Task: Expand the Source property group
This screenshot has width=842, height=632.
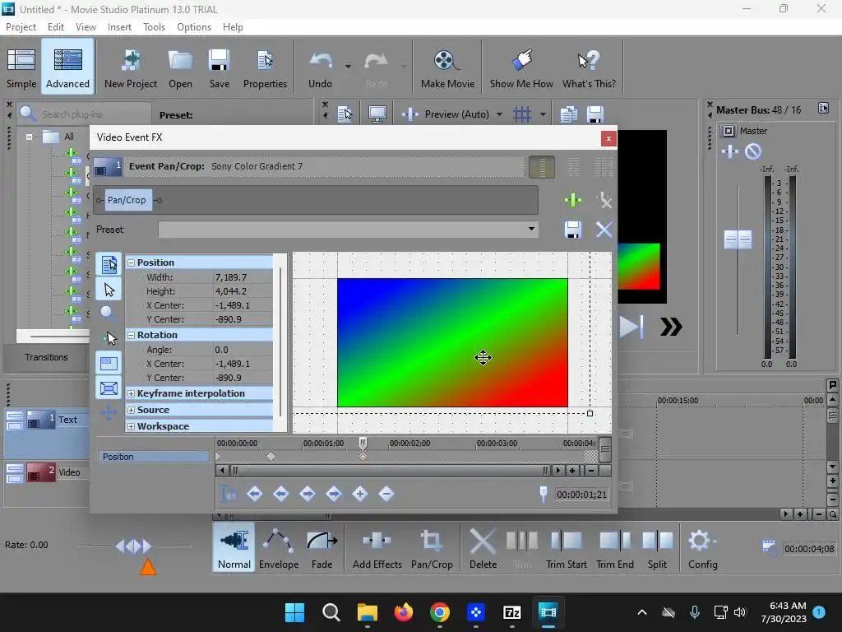Action: click(131, 410)
